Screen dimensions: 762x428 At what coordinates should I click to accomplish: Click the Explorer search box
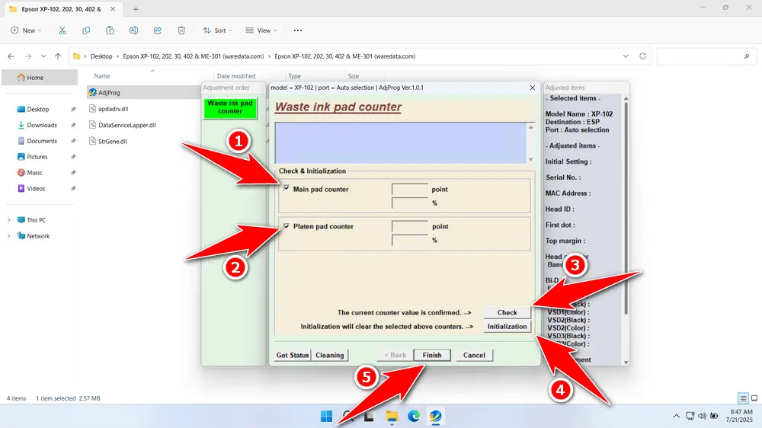[706, 56]
